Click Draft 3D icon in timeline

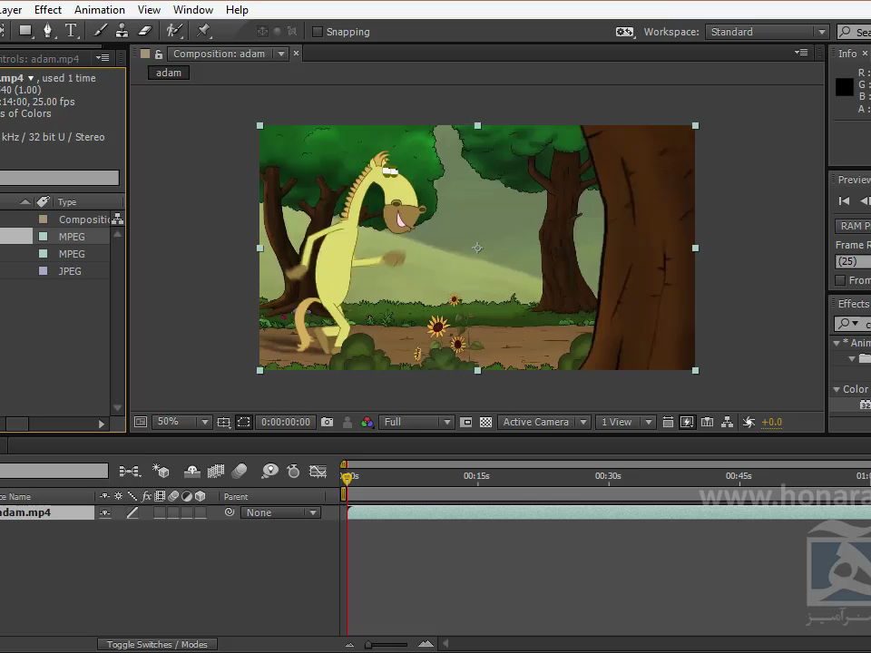(161, 471)
